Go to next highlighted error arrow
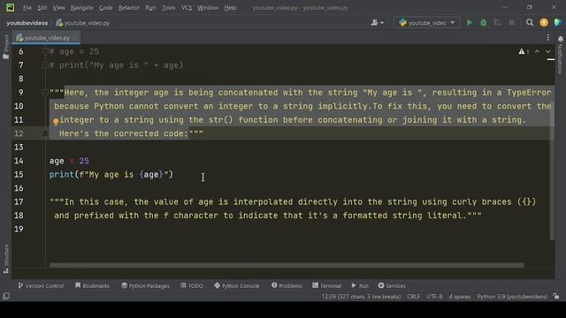Viewport: 566px width, 318px height. [548, 51]
